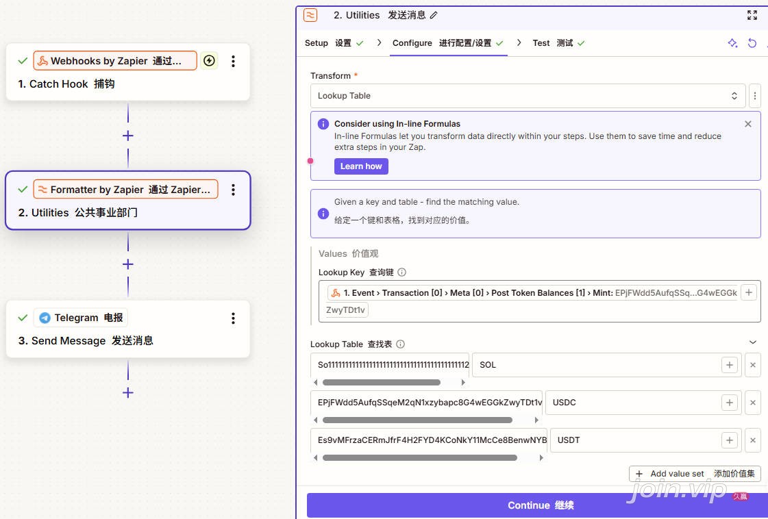Add step after Send Message with plus
This screenshot has width=768, height=519.
(x=128, y=393)
